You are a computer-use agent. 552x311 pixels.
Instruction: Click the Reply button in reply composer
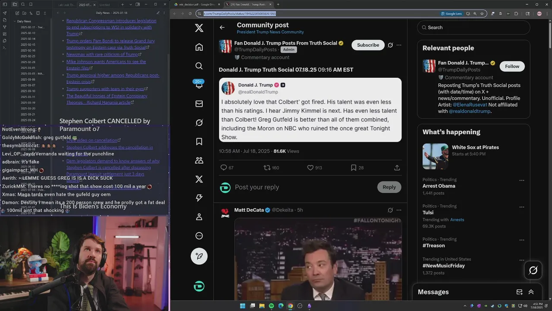389,187
